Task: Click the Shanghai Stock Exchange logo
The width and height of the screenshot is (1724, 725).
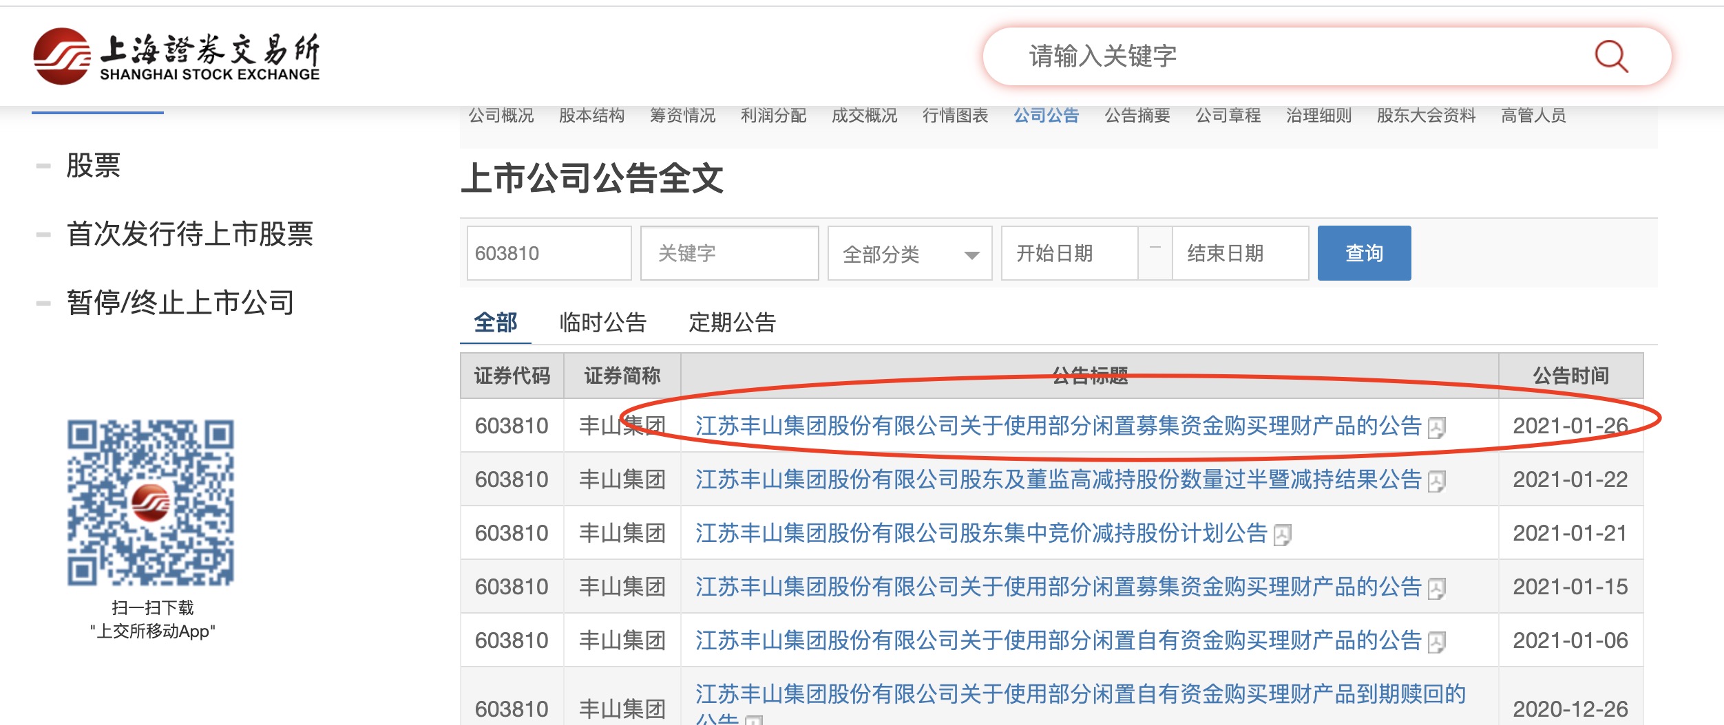Action: (x=176, y=56)
